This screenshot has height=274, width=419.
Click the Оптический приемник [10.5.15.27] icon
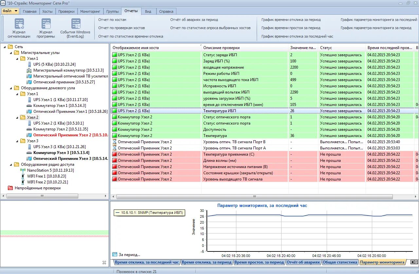click(29, 82)
